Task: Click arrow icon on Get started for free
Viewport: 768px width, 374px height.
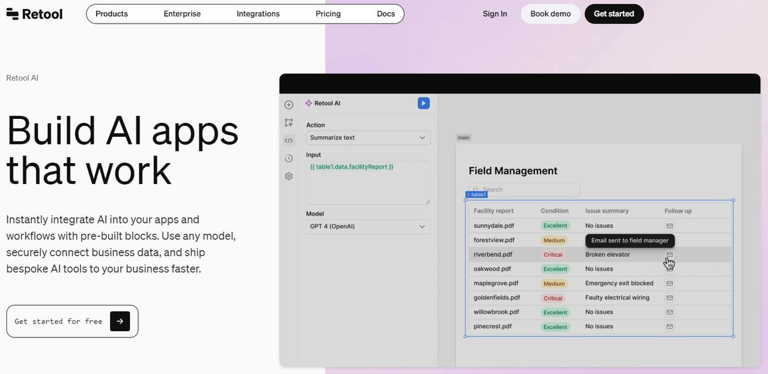Action: [x=120, y=321]
